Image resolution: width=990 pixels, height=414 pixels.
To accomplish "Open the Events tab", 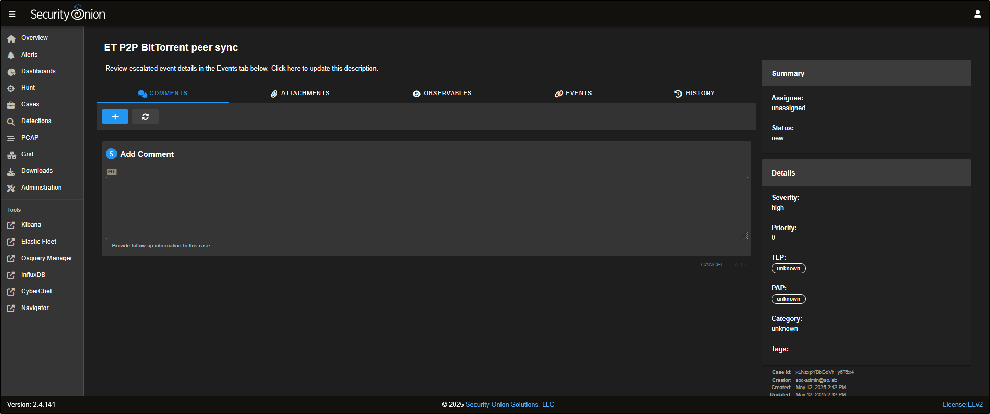I will pyautogui.click(x=573, y=94).
